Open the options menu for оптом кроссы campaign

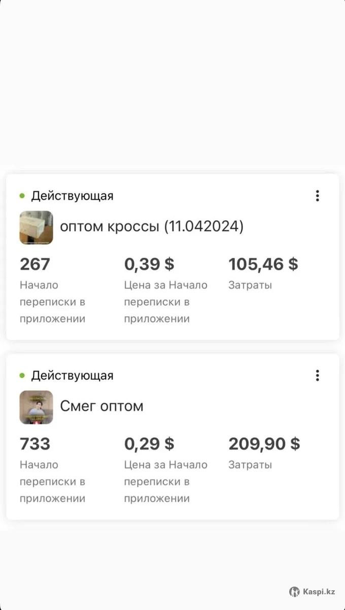pos(318,196)
